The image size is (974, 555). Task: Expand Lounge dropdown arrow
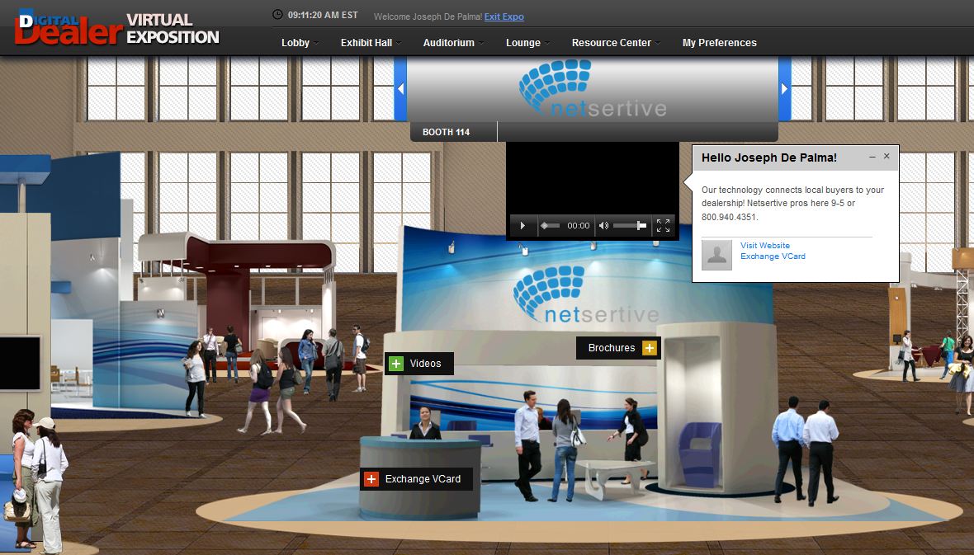[x=547, y=44]
